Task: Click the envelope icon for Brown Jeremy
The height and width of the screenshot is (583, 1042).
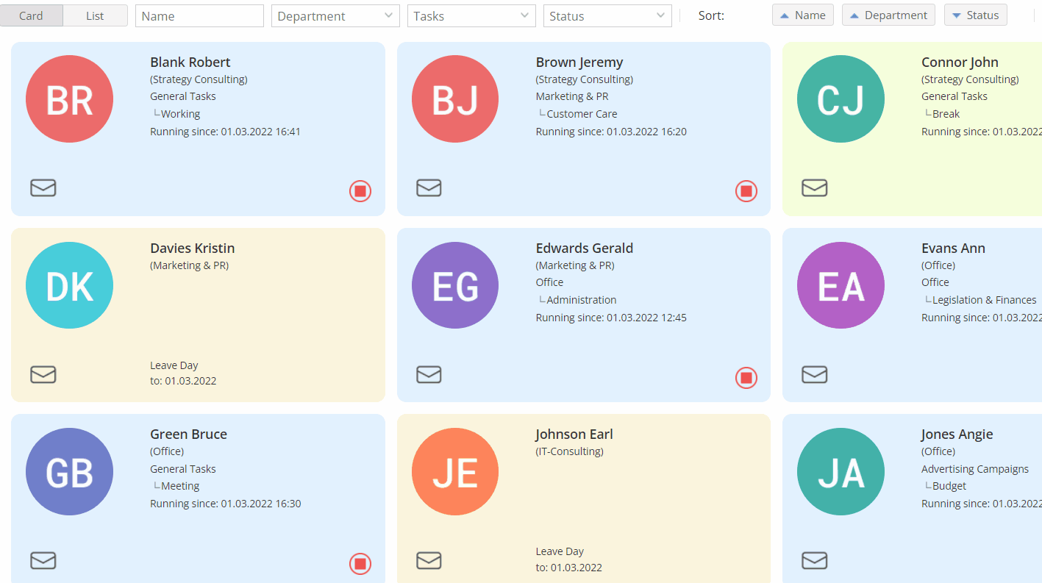Action: (x=429, y=188)
